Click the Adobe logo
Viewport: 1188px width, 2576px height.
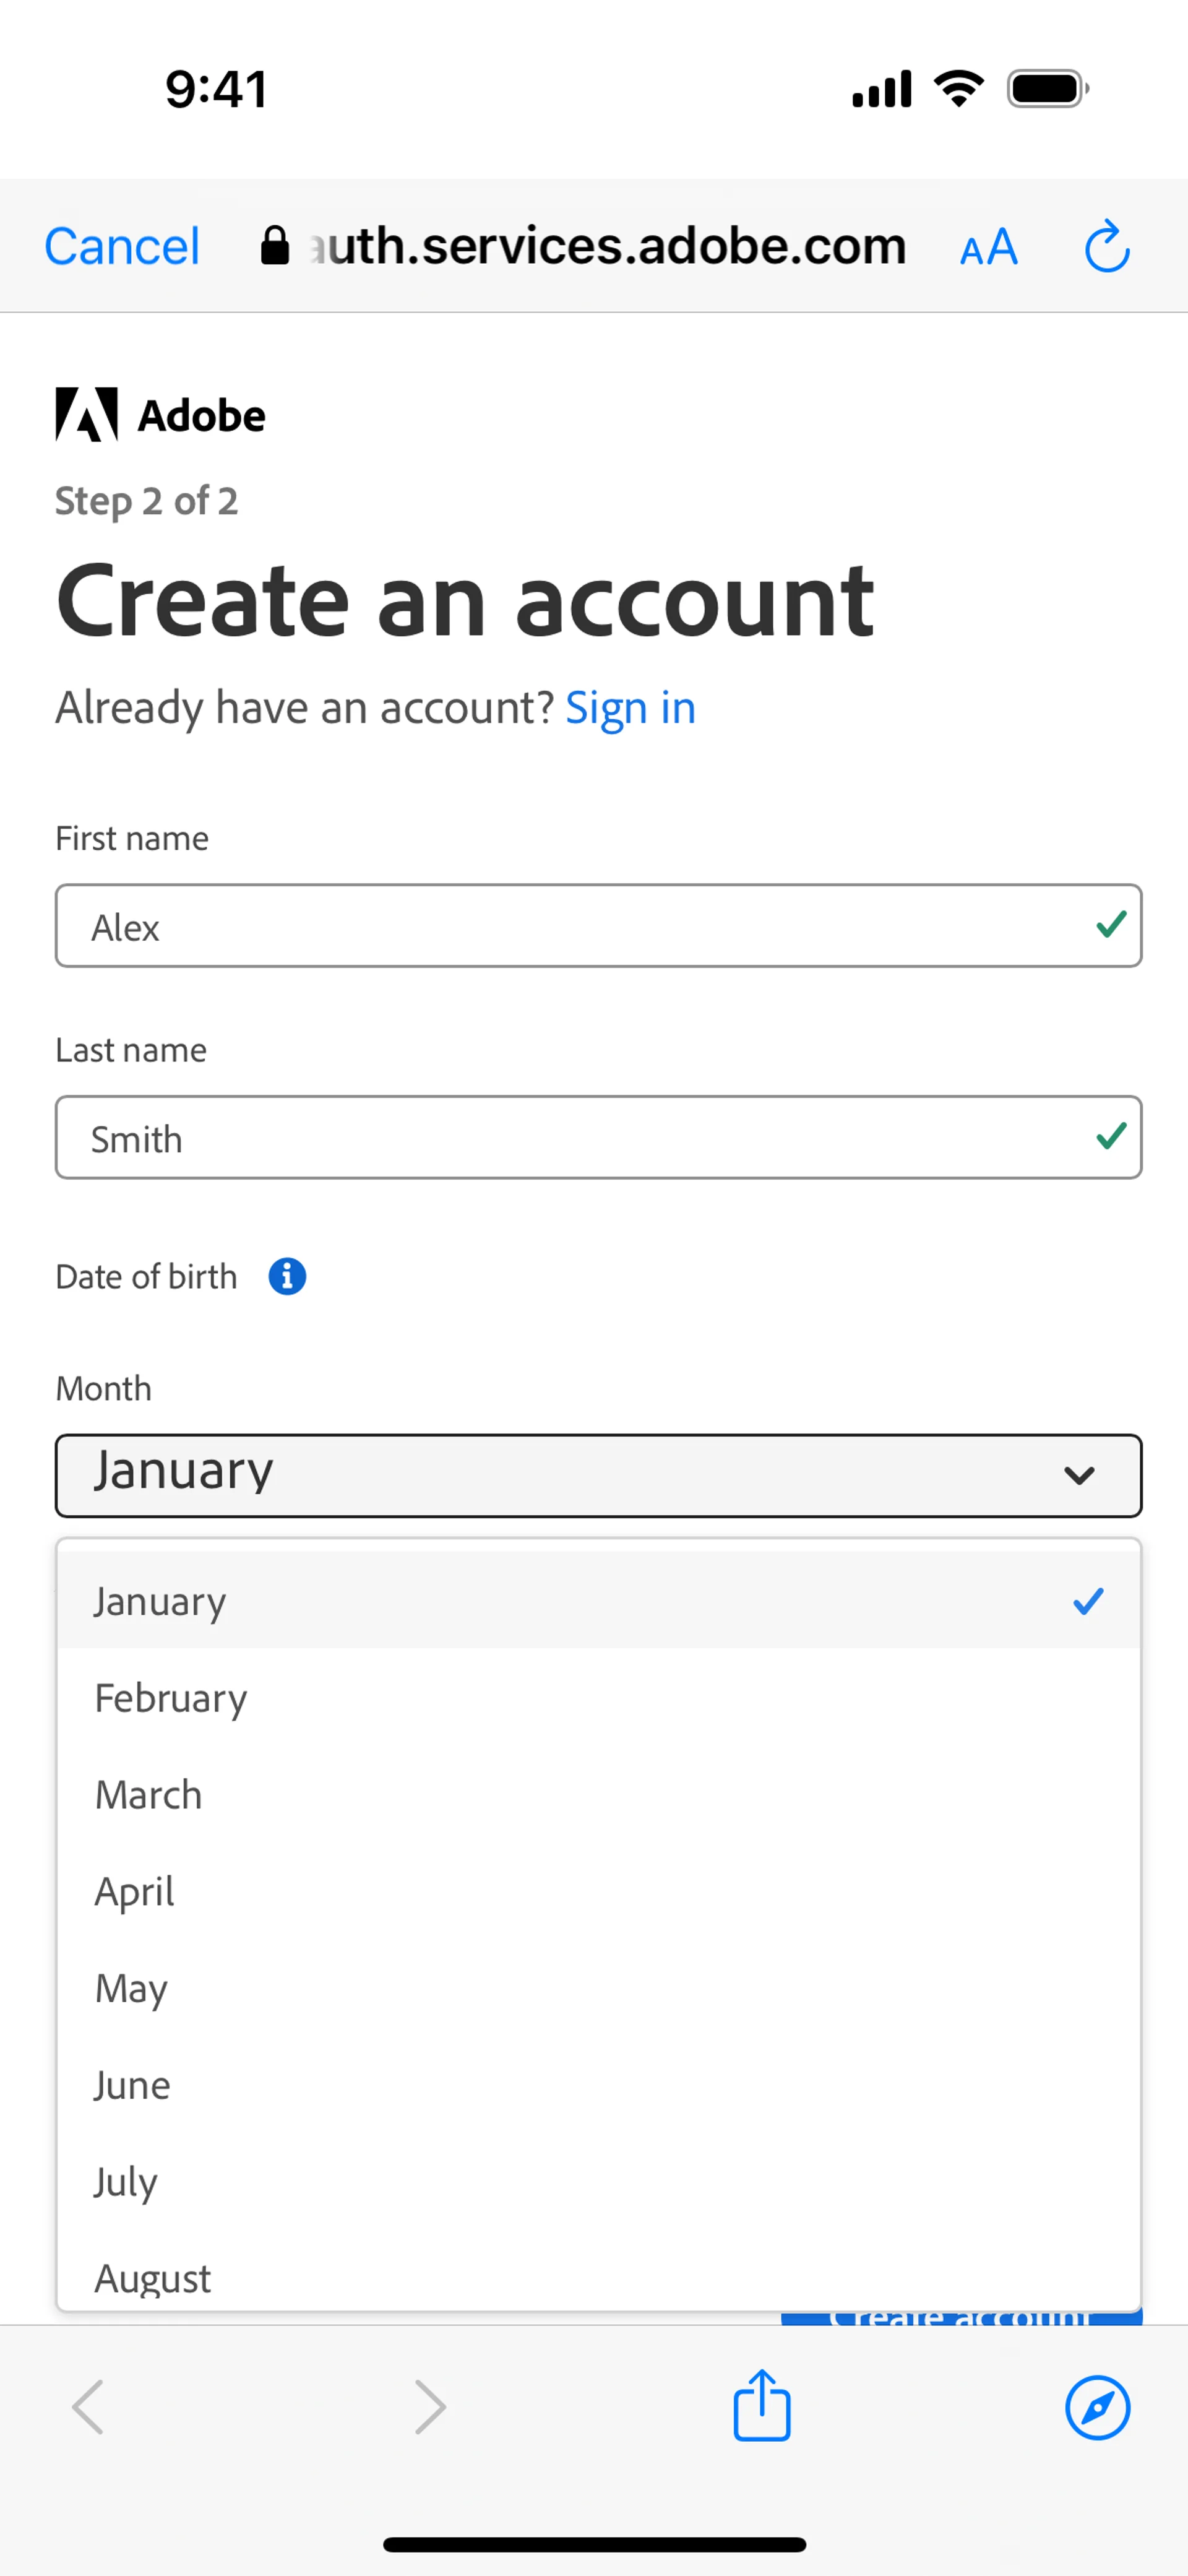click(x=160, y=415)
